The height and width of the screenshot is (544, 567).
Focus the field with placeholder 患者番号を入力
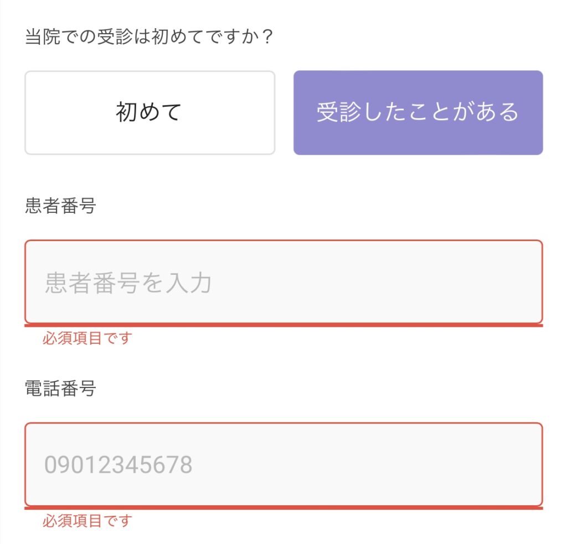coord(283,281)
